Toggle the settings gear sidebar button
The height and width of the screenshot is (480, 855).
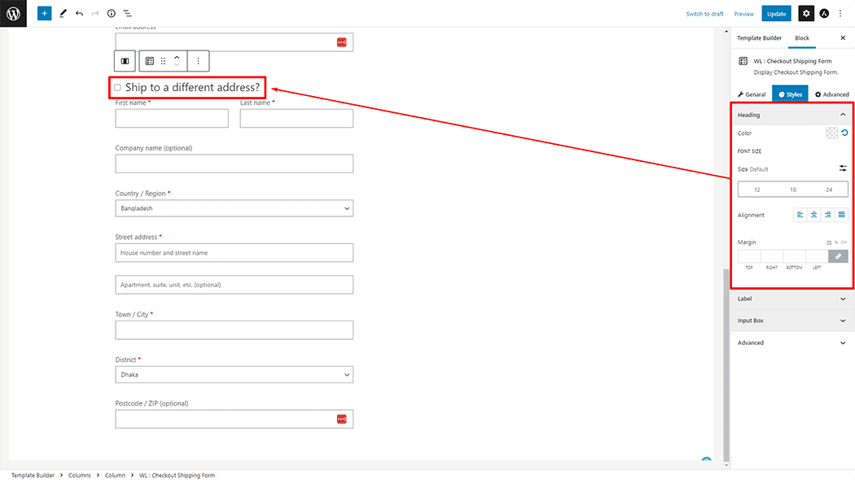805,14
